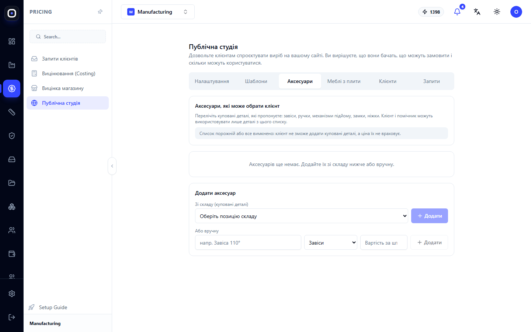Click "Додати" beside the stock position dropdown

430,216
